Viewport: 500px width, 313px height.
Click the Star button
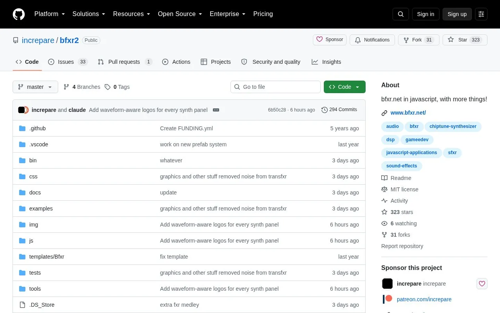[465, 40]
